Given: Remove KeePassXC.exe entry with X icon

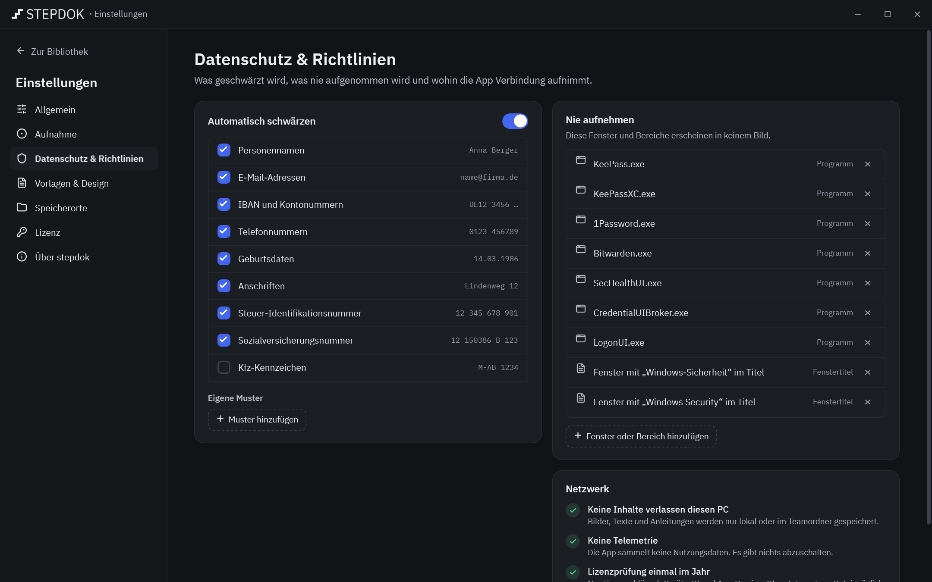Looking at the screenshot, I should 868,194.
